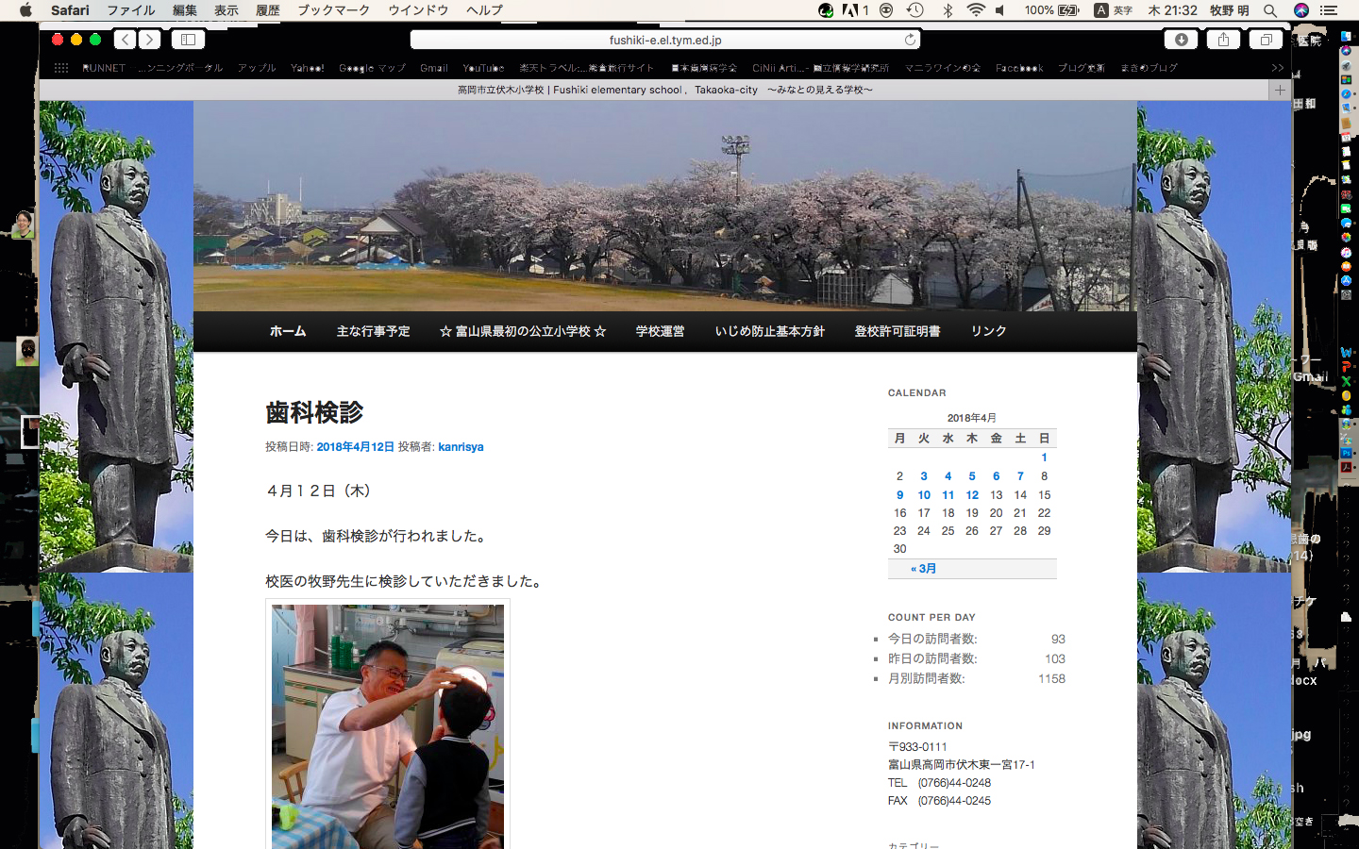Open いじめ防止基本方針 navigation item
This screenshot has height=849, width=1359.
[770, 331]
